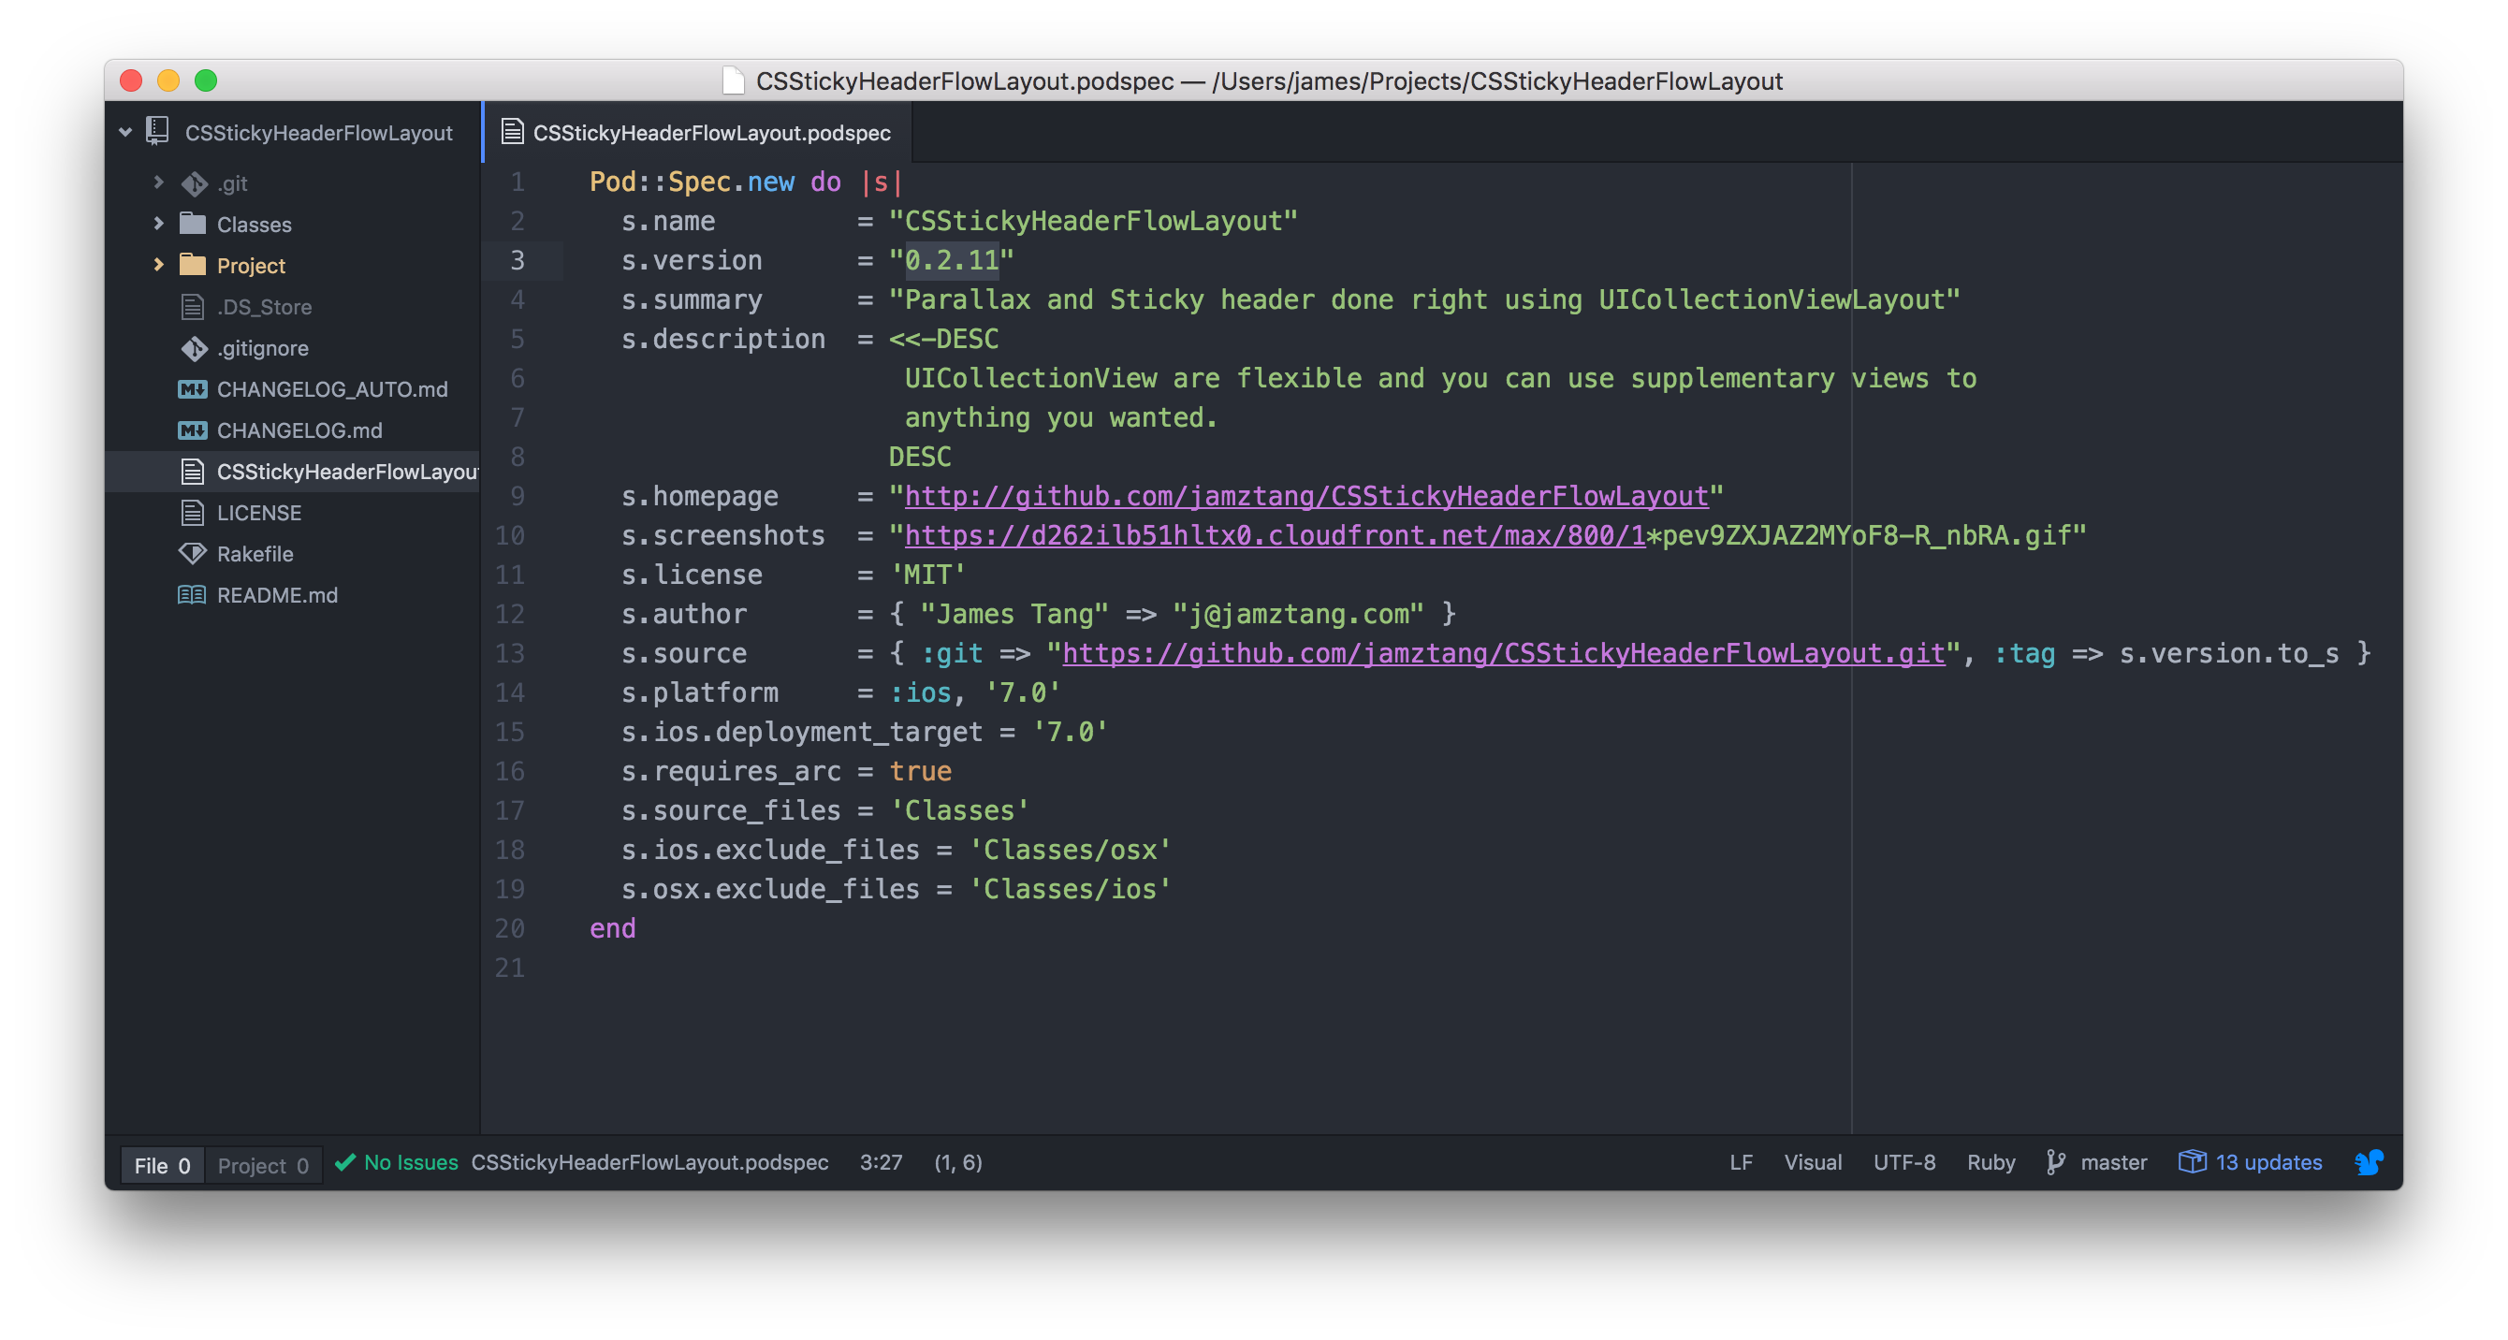Click the UTF-8 encoding selector
The width and height of the screenshot is (2508, 1340).
1903,1162
